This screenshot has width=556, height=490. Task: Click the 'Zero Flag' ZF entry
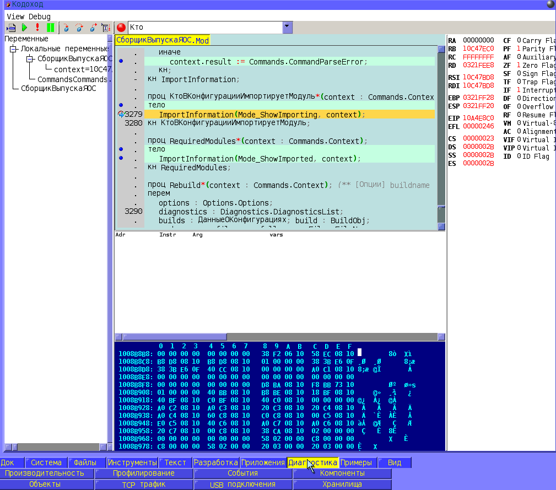529,65
